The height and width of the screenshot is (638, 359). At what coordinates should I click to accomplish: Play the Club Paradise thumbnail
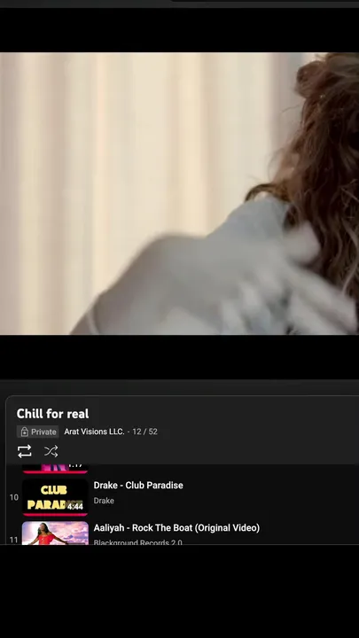coord(55,497)
